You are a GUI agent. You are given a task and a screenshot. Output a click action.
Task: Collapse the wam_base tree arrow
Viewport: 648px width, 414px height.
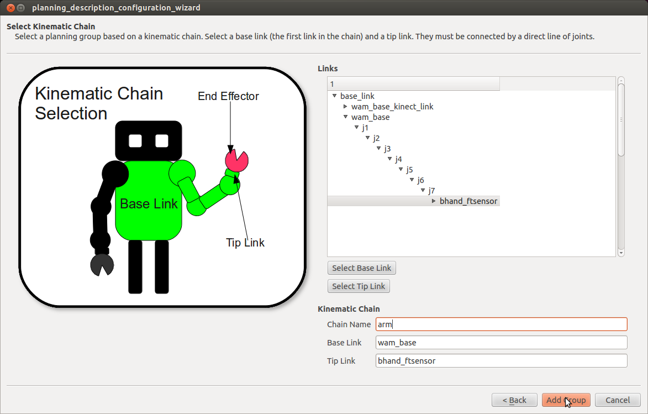point(346,117)
